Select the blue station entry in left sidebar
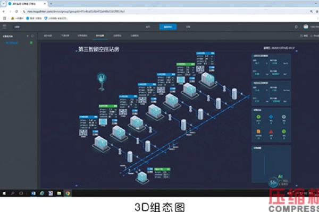The image size is (319, 212). pos(12,42)
